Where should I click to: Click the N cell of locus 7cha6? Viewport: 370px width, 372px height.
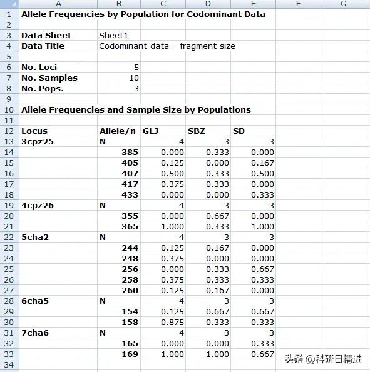119,333
